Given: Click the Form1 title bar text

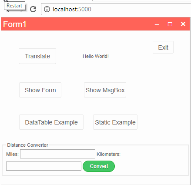Looking at the screenshot, I should [15, 24].
